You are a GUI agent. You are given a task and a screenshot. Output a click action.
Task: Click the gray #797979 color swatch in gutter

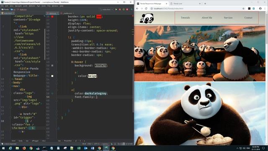52,65
